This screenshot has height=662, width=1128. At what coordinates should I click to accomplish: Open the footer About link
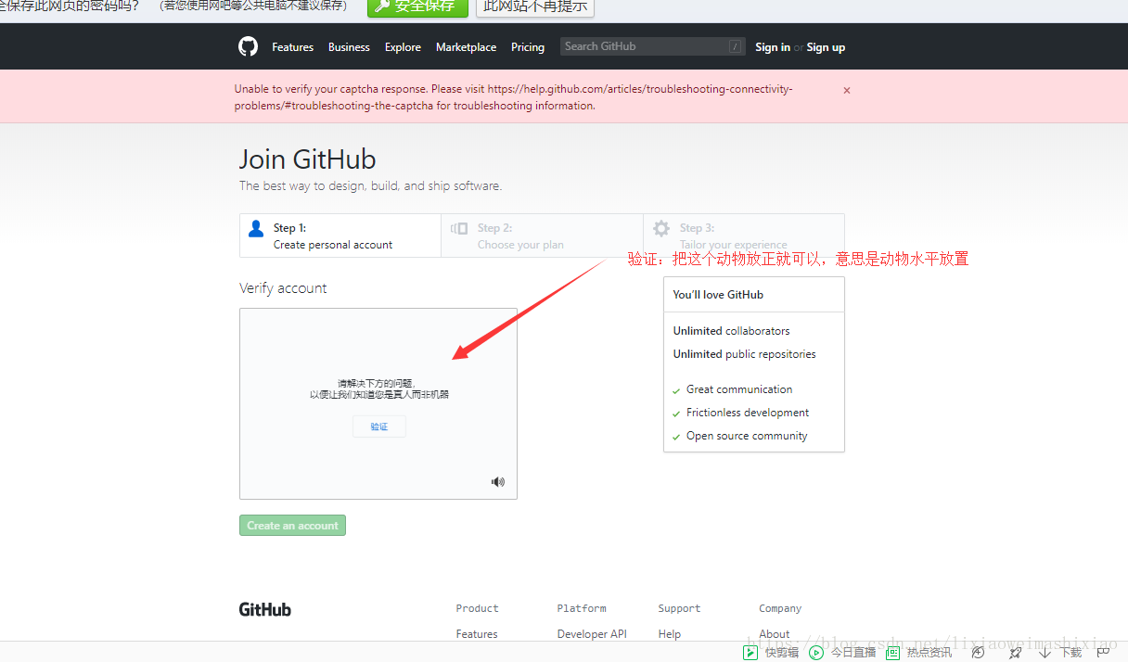775,634
